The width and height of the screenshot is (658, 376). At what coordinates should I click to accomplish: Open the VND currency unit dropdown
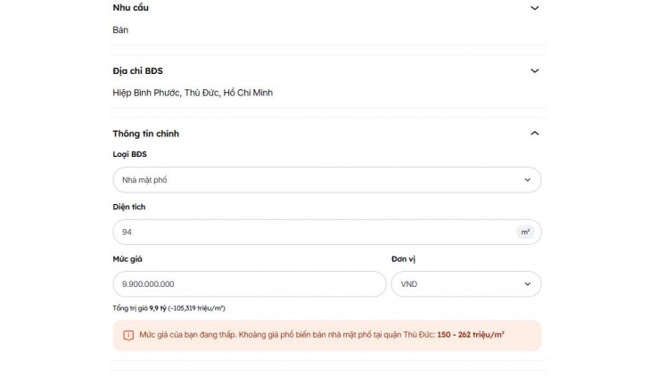[x=466, y=283]
